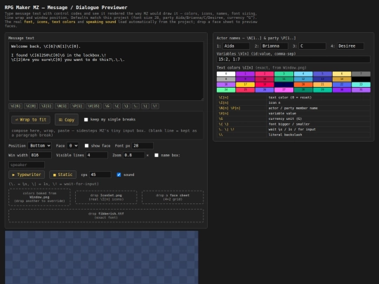Screen dimensions: 379x284
Task: Click the IconSet.png drop zone
Action: [106, 197]
